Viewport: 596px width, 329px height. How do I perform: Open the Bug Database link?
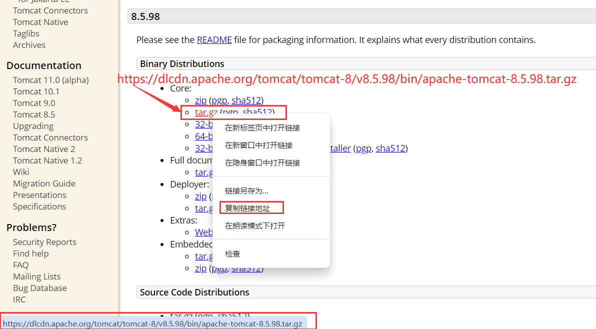coord(39,288)
